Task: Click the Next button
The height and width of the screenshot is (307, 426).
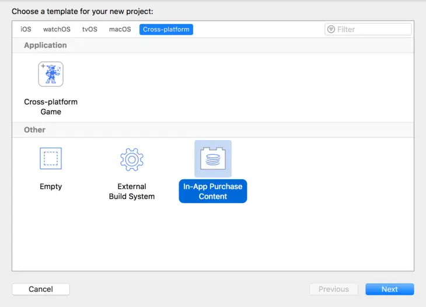Action: point(390,289)
